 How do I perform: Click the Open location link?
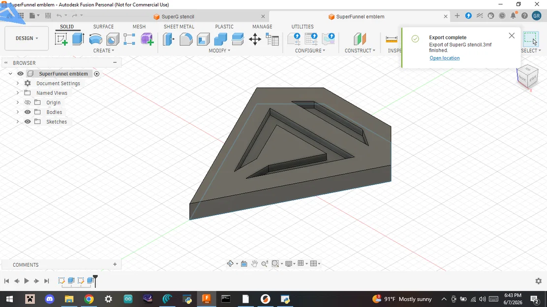click(445, 58)
